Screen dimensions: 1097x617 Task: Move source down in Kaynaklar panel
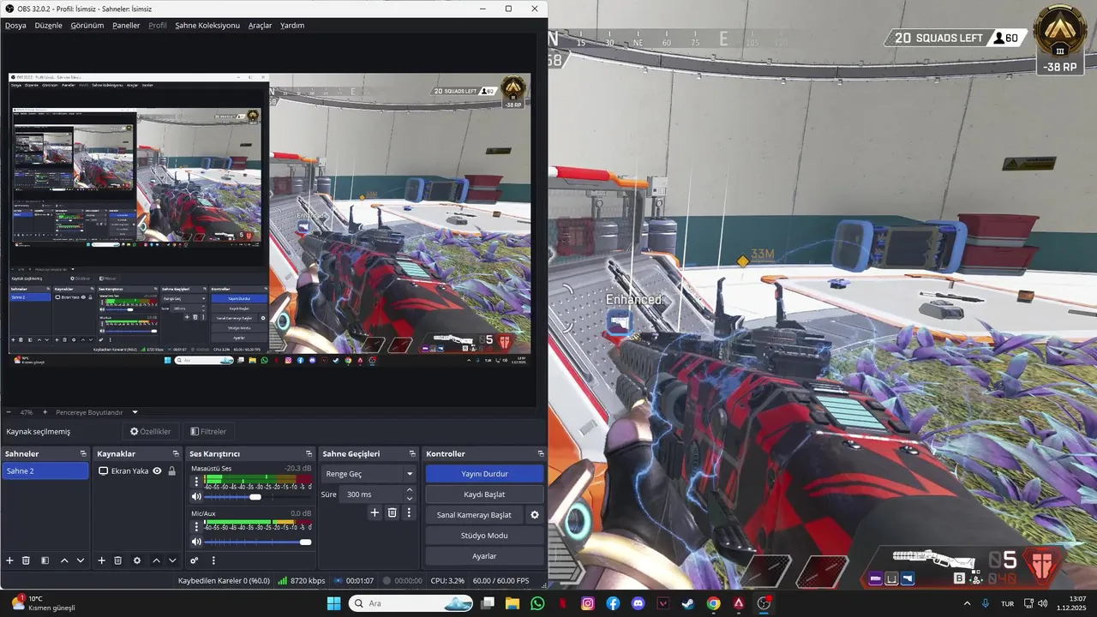pyautogui.click(x=172, y=560)
